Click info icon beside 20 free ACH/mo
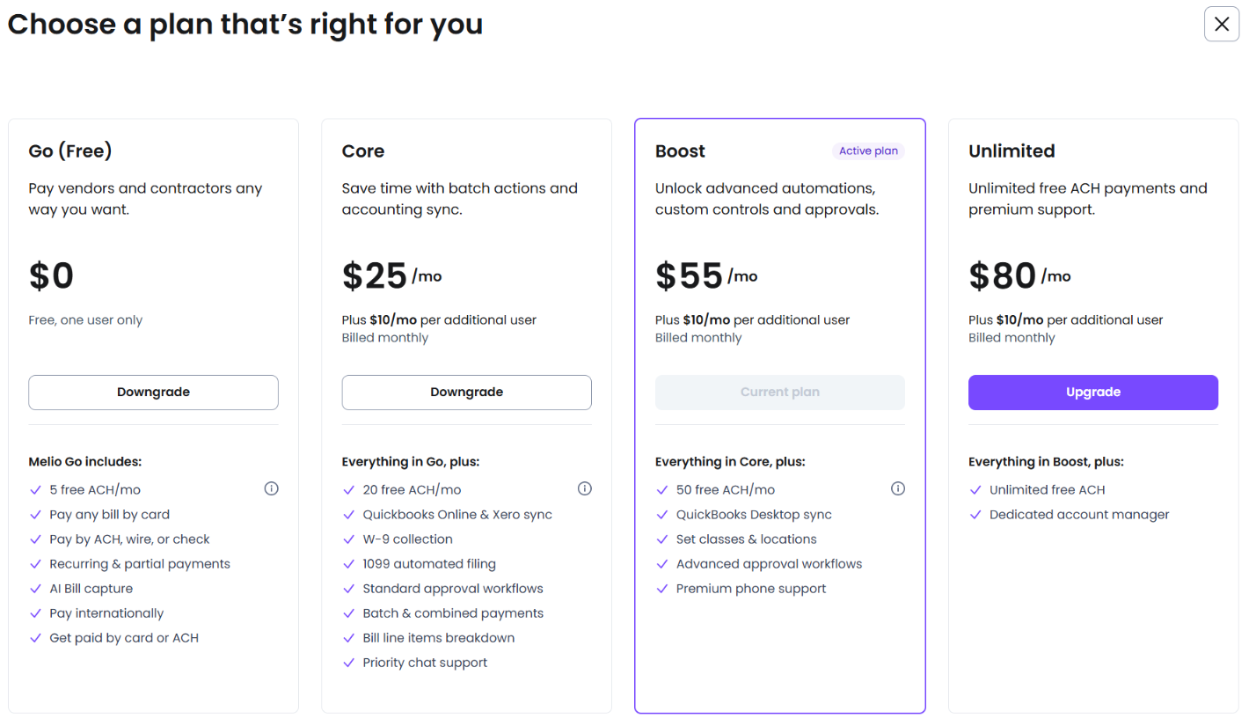The image size is (1256, 726). 585,488
